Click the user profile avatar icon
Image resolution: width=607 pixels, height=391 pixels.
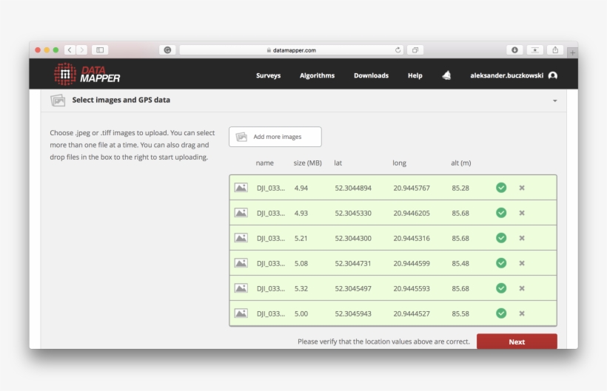553,75
